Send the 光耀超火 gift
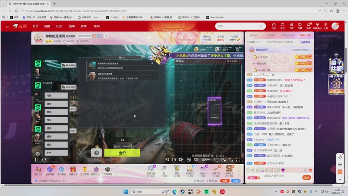Image resolution: width=348 pixels, height=196 pixels. (229, 171)
